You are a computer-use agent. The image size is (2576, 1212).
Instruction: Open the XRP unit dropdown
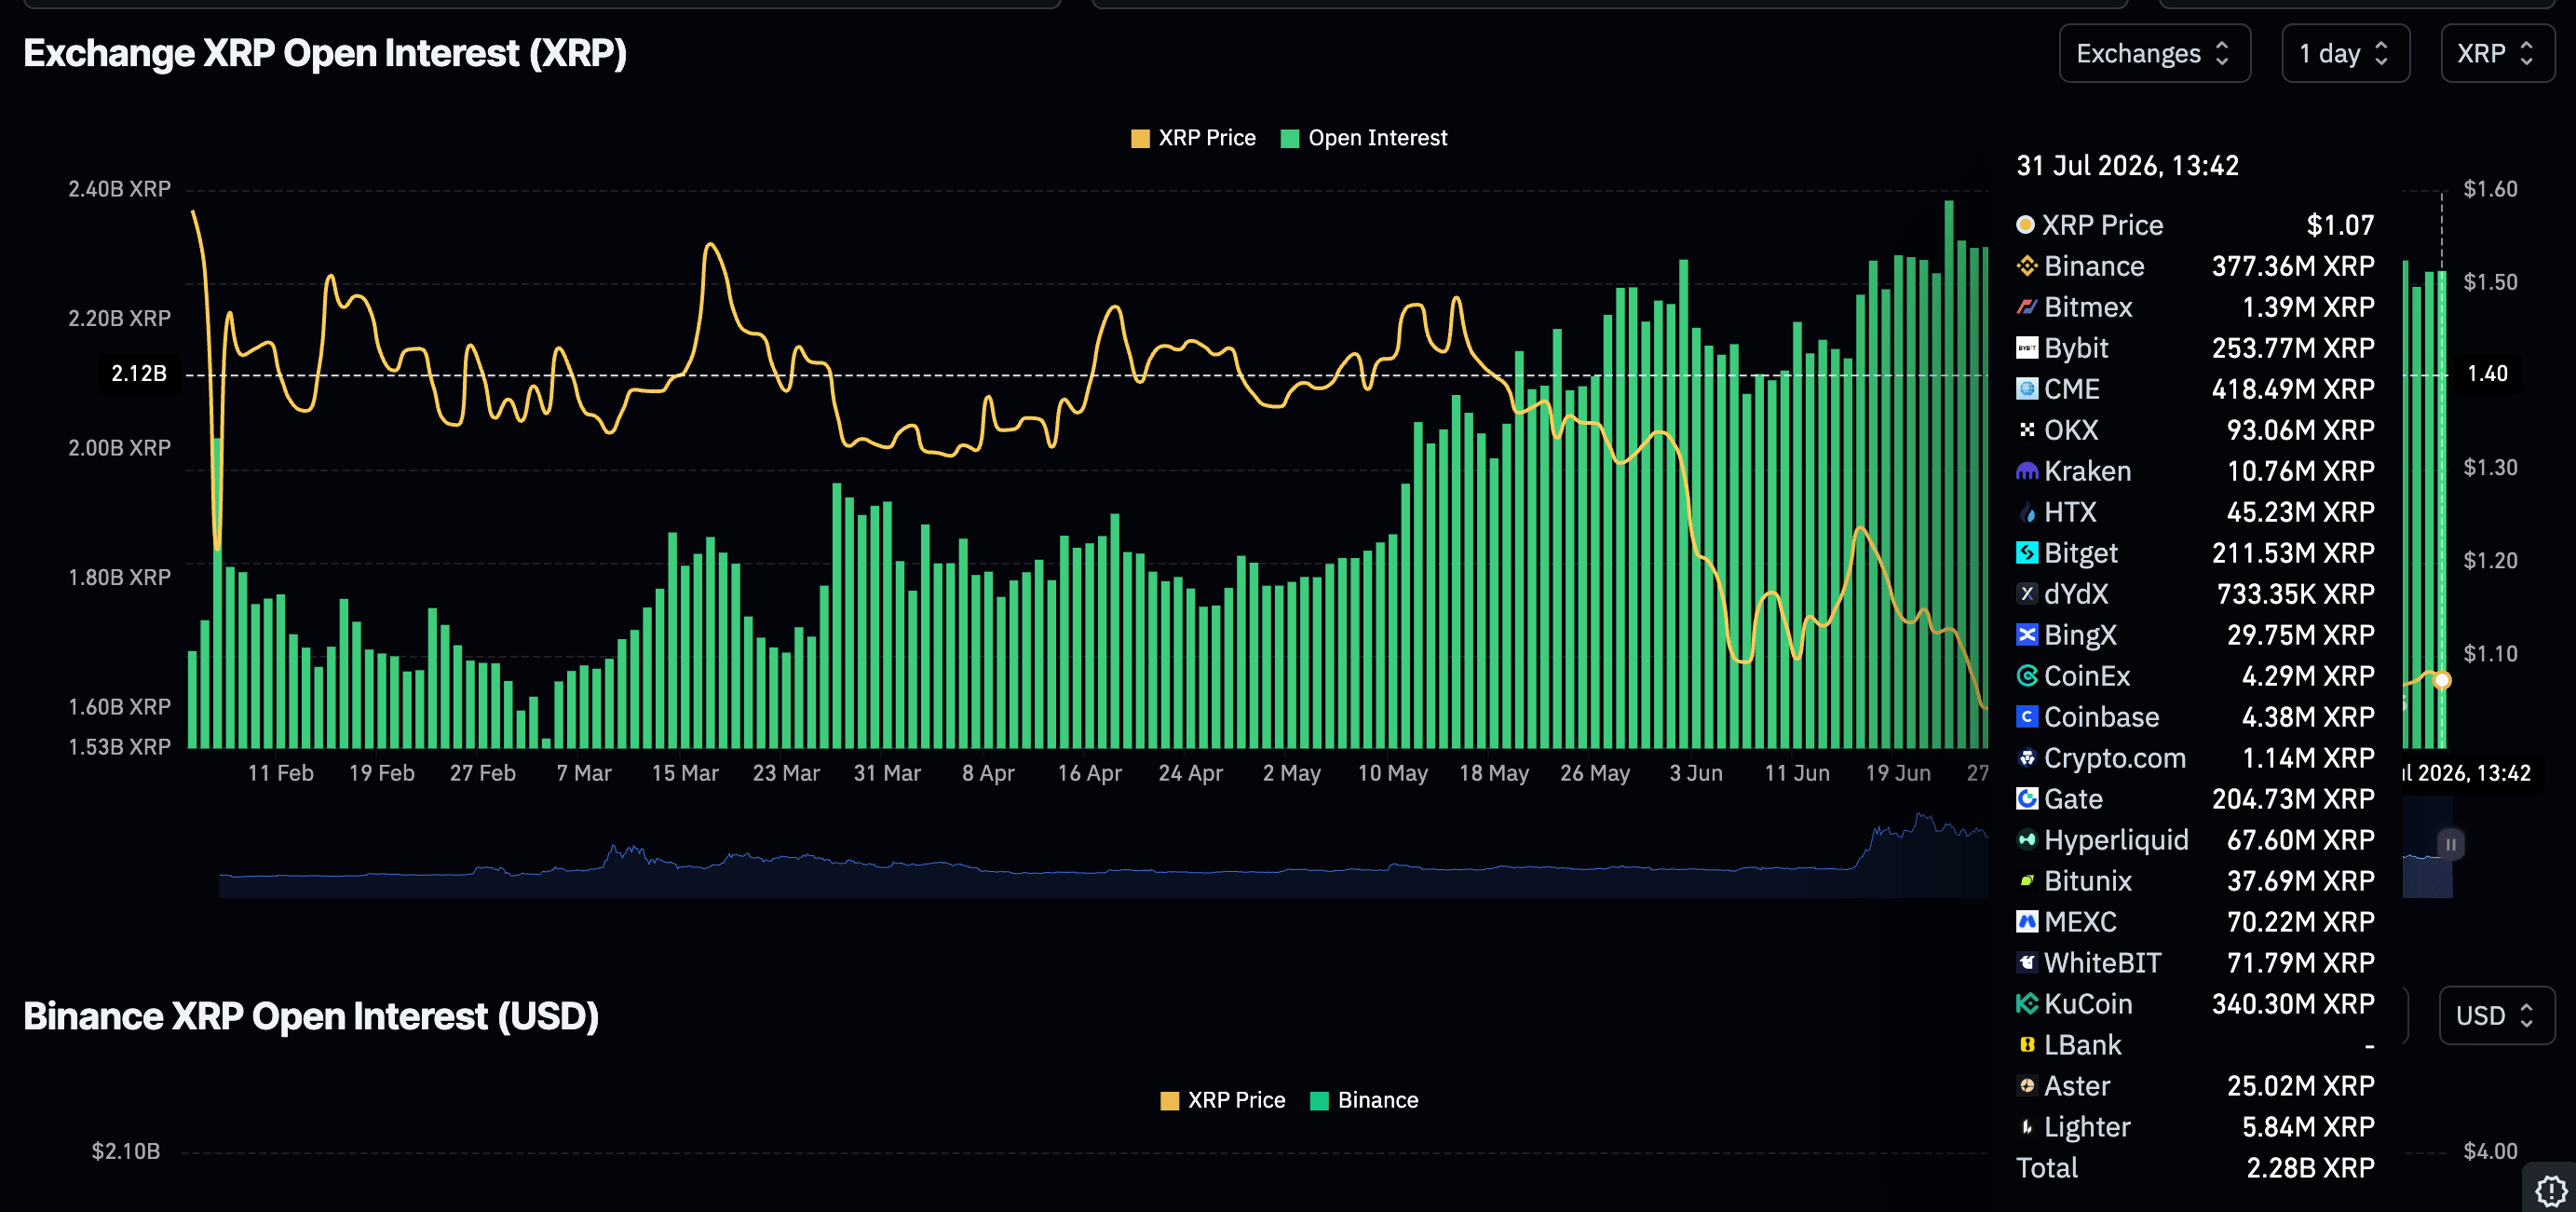pyautogui.click(x=2497, y=53)
